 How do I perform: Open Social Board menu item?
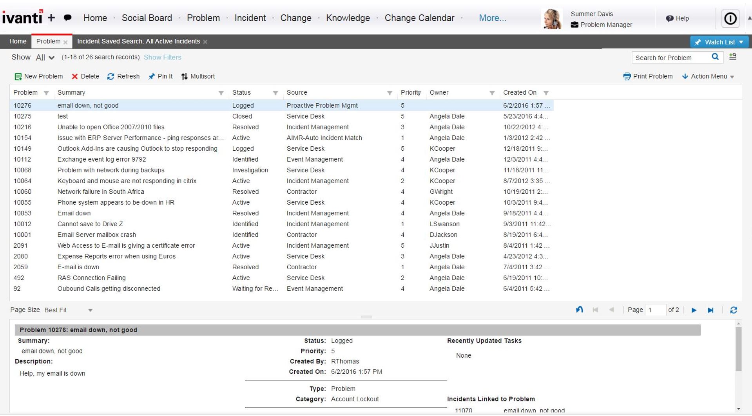147,18
